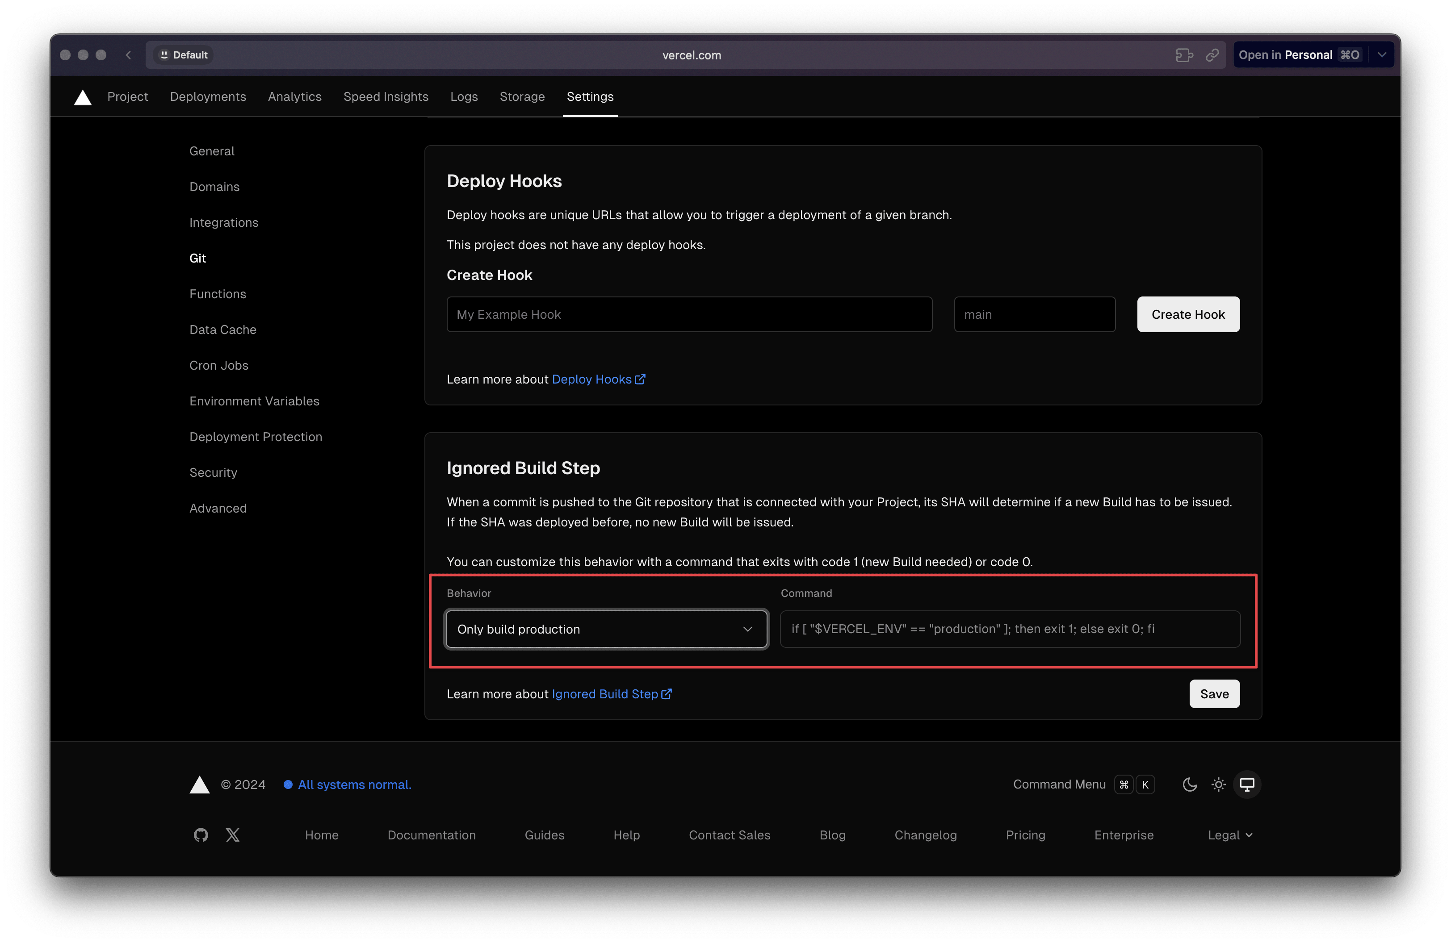
Task: Switch to the Deployments tab
Action: click(x=208, y=96)
